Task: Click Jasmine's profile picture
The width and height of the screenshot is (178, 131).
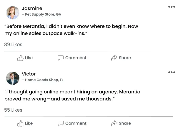Action: [x=13, y=13]
